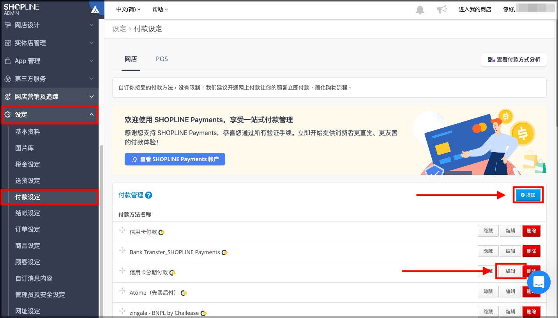Open the live chat bubble

click(x=539, y=282)
